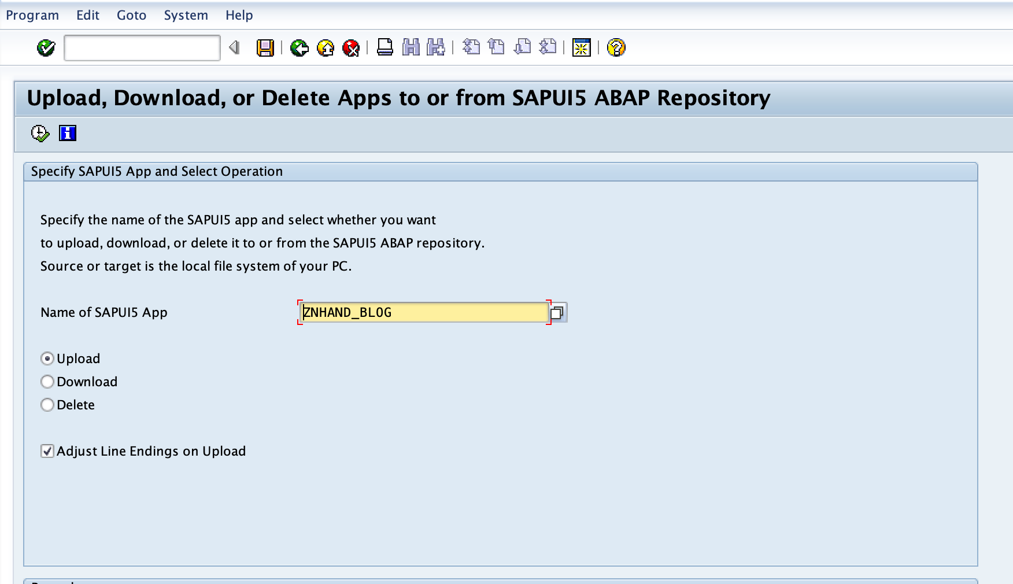
Task: Click the First Page icon
Action: click(x=471, y=47)
